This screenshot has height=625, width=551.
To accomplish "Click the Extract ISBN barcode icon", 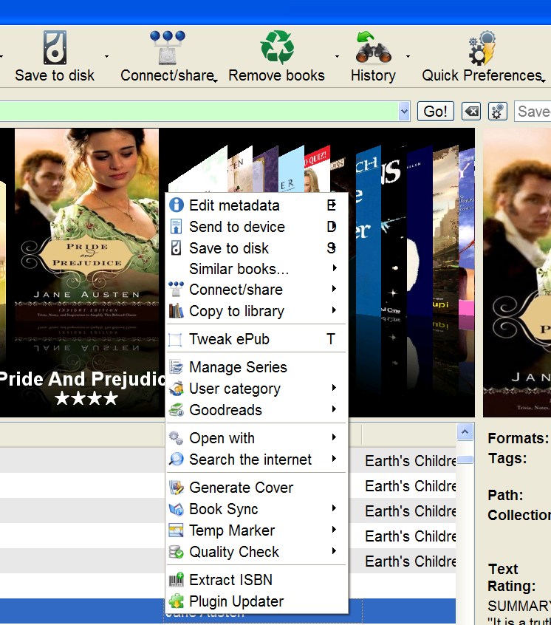I will point(176,579).
